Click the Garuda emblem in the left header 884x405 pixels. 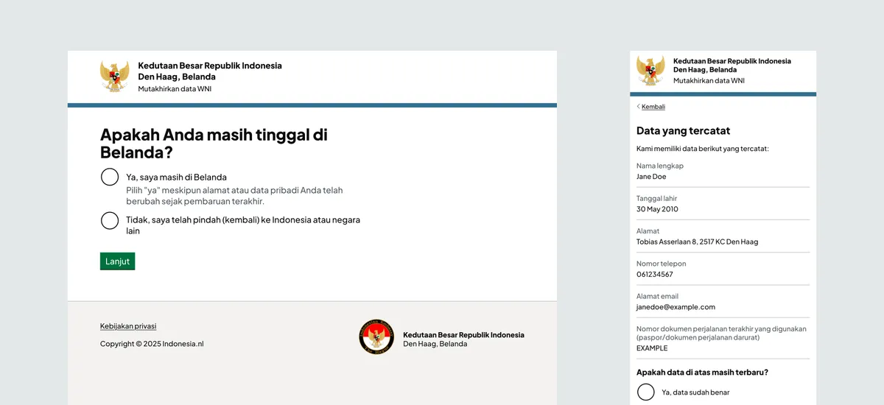click(x=114, y=76)
